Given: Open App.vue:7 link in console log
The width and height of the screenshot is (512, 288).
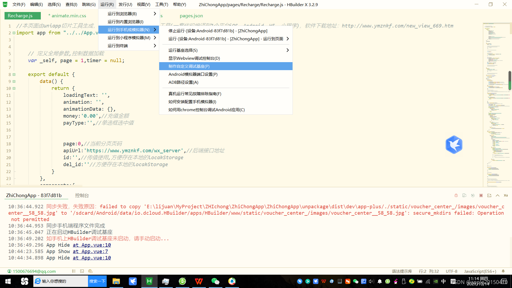Looking at the screenshot, I should [x=90, y=251].
